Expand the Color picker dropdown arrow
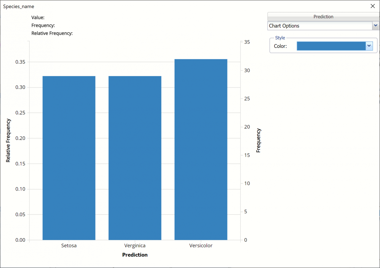The height and width of the screenshot is (268, 380). click(x=369, y=46)
